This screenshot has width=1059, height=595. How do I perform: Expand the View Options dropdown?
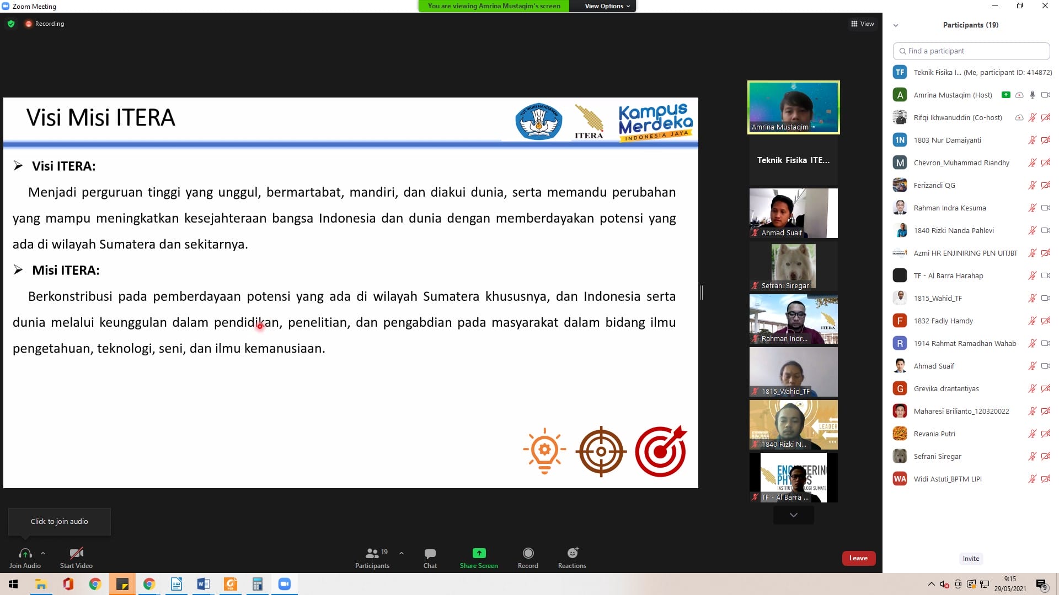point(607,6)
